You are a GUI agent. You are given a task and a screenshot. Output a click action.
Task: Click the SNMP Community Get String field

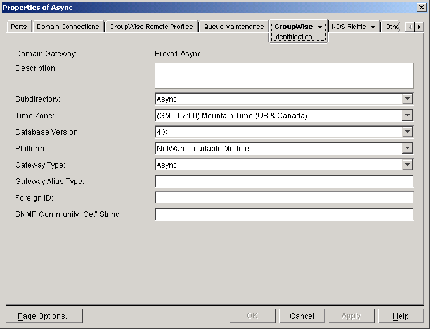click(284, 214)
